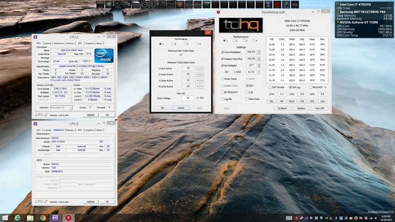Click OK in turbo ratio dialog
The image size is (395, 222).
click(x=162, y=108)
